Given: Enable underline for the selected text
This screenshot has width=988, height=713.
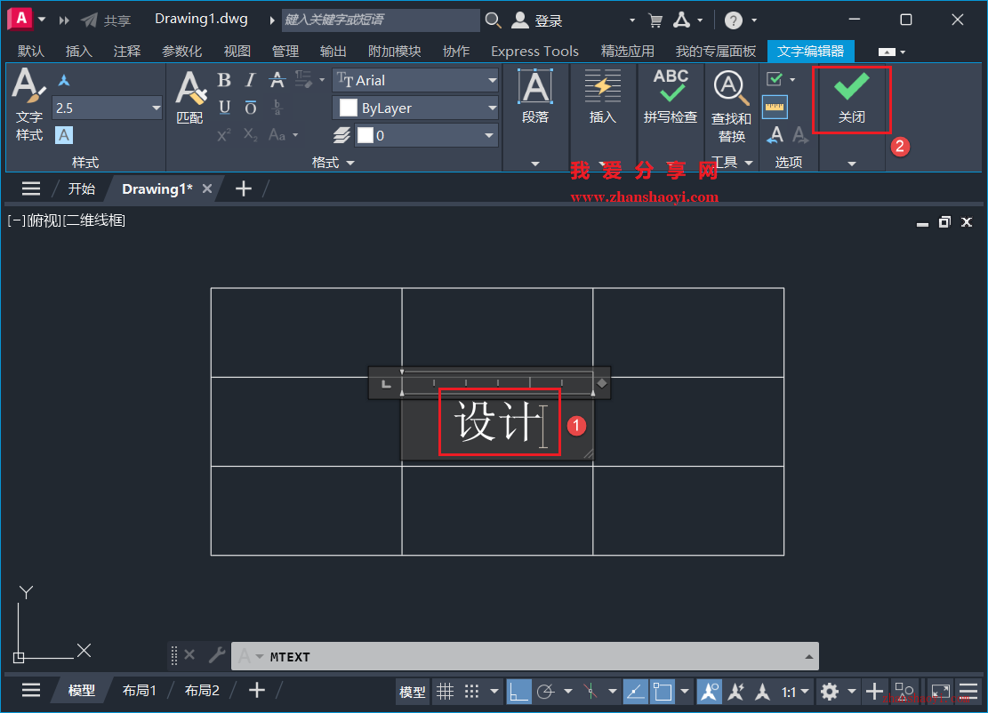Looking at the screenshot, I should 224,108.
